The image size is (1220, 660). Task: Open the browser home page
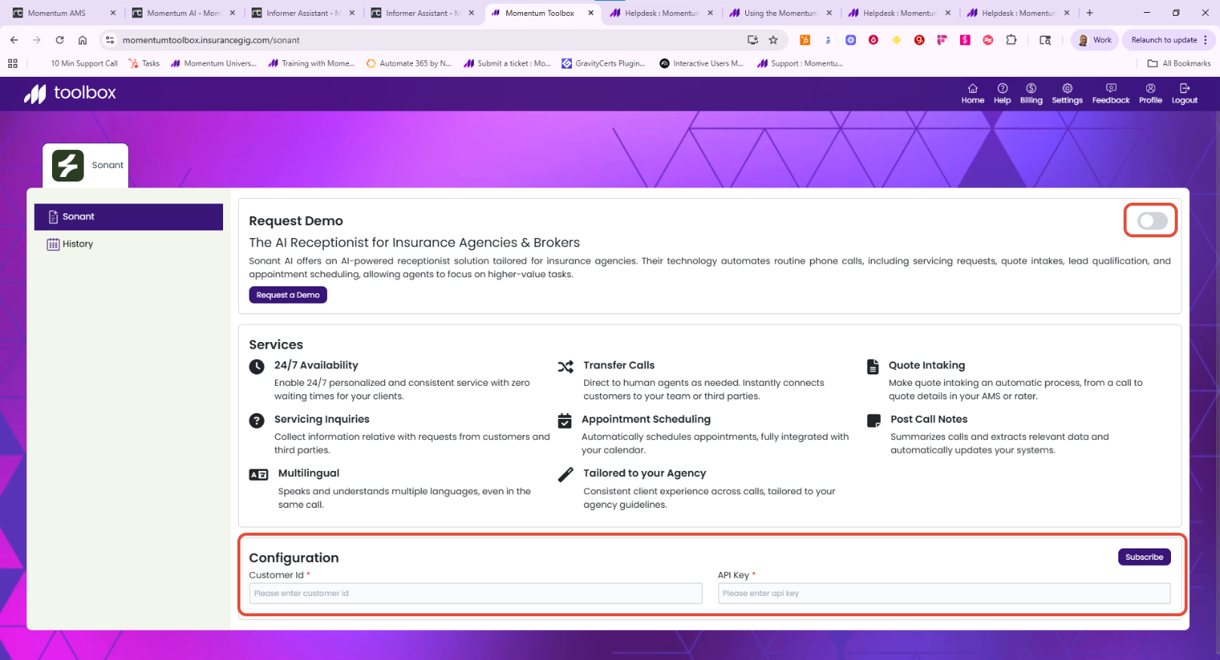(x=83, y=40)
